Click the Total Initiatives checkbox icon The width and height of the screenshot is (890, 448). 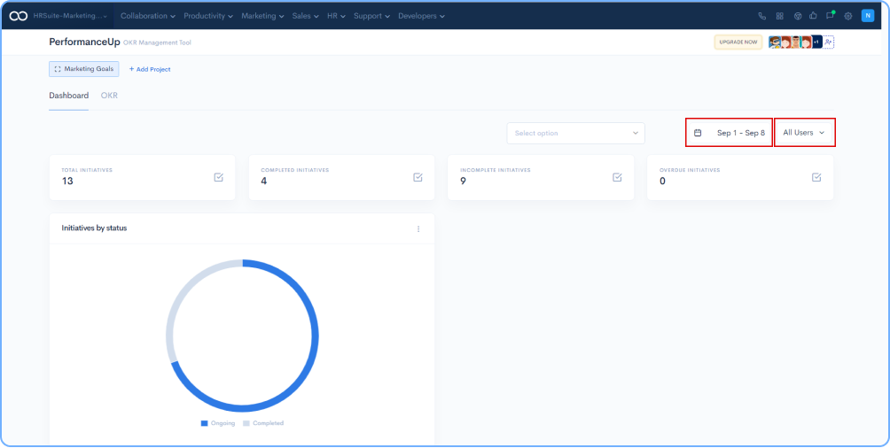point(218,177)
